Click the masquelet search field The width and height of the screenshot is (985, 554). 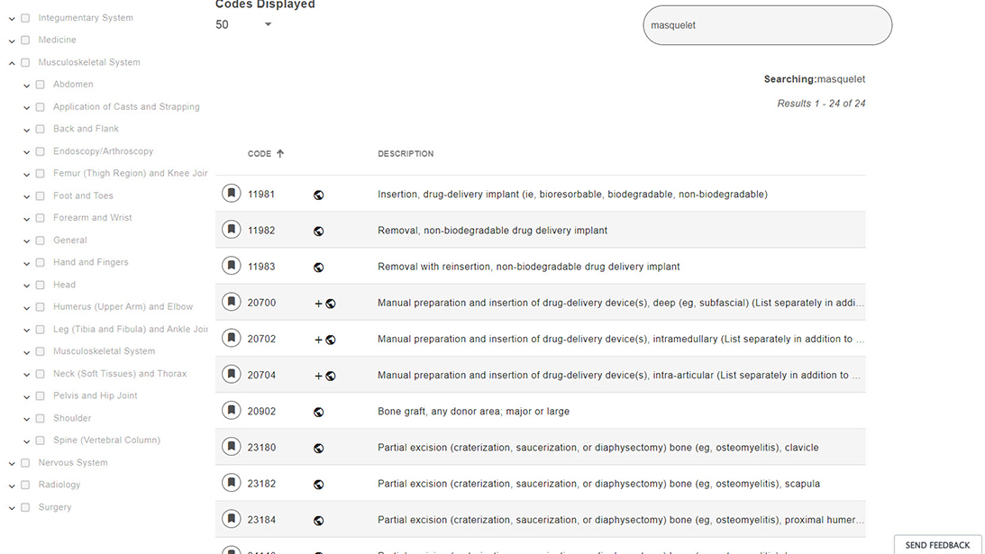click(766, 25)
